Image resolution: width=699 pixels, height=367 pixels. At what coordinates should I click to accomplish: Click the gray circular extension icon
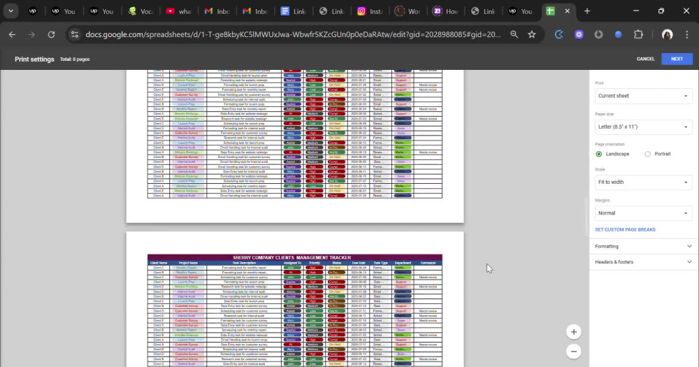[598, 34]
